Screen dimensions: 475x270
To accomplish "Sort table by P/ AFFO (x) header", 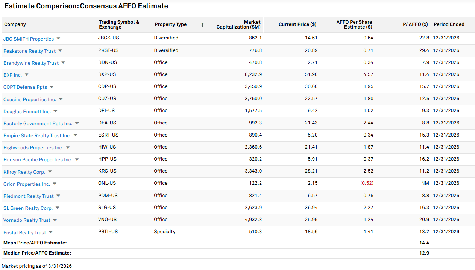I will 415,24.
